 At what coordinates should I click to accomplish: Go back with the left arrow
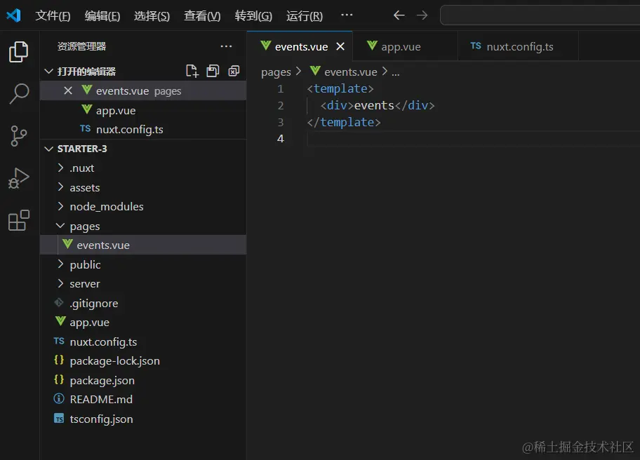point(399,15)
